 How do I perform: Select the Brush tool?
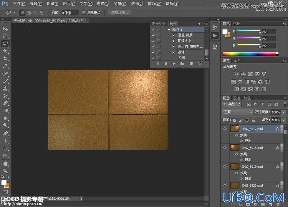pos(5,81)
